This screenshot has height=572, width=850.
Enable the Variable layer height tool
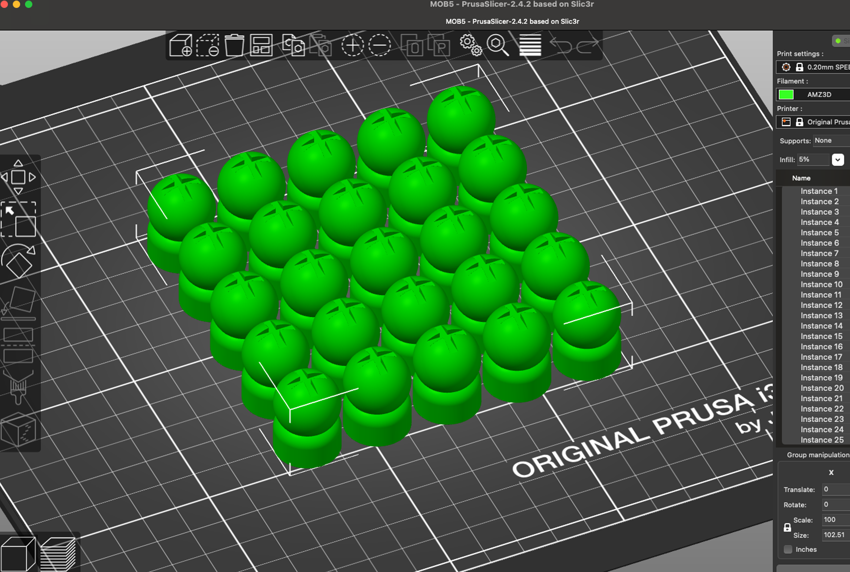pyautogui.click(x=530, y=45)
